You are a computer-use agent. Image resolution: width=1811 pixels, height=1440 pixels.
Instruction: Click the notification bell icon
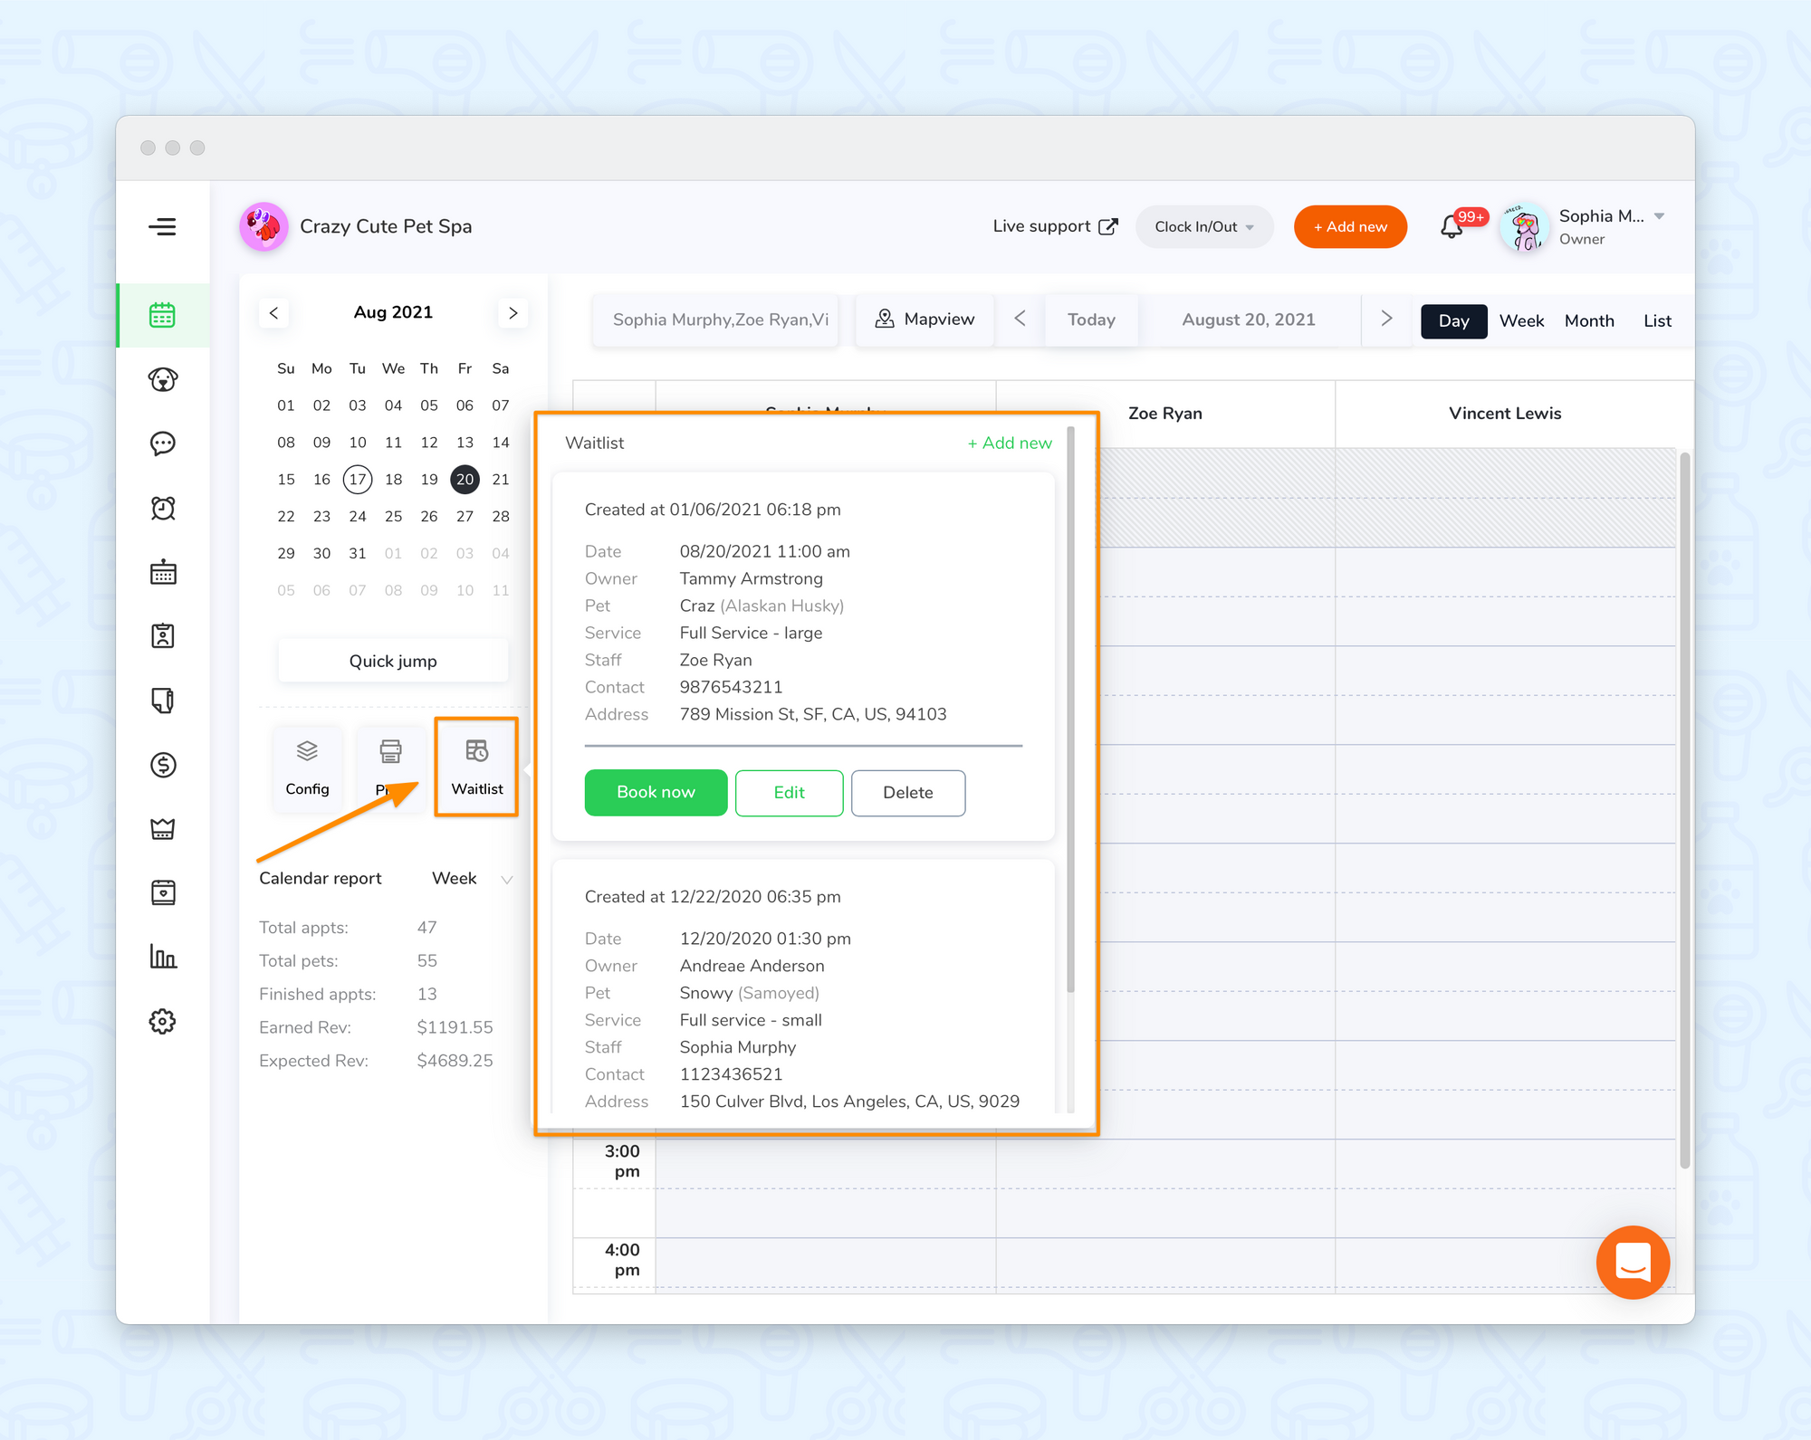pos(1451,226)
